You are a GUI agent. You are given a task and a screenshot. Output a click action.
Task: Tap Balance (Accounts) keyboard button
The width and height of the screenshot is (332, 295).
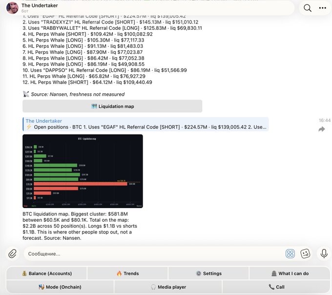46,274
